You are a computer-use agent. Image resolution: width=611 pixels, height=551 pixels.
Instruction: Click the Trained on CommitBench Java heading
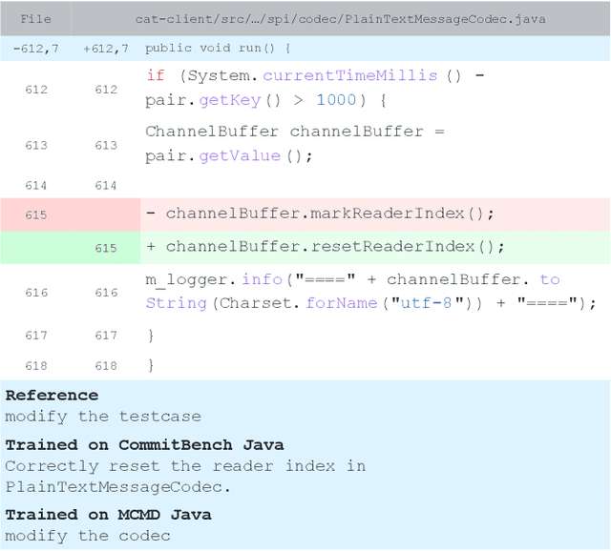[144, 445]
